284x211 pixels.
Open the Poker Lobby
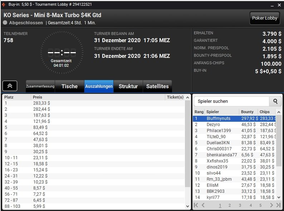pos(265,18)
